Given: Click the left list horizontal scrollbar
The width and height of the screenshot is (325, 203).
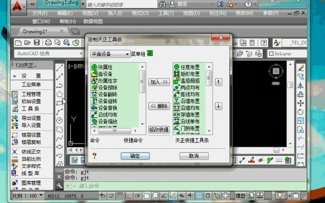Looking at the screenshot, I should tap(115, 131).
